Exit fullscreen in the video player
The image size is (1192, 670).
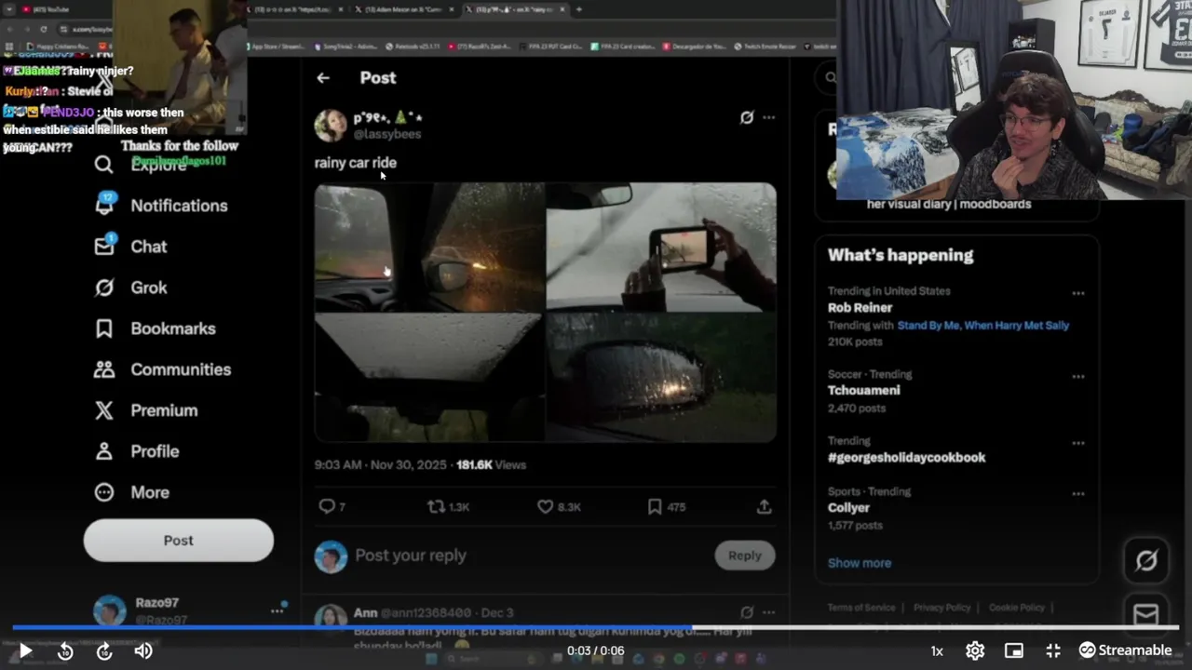pyautogui.click(x=1053, y=650)
